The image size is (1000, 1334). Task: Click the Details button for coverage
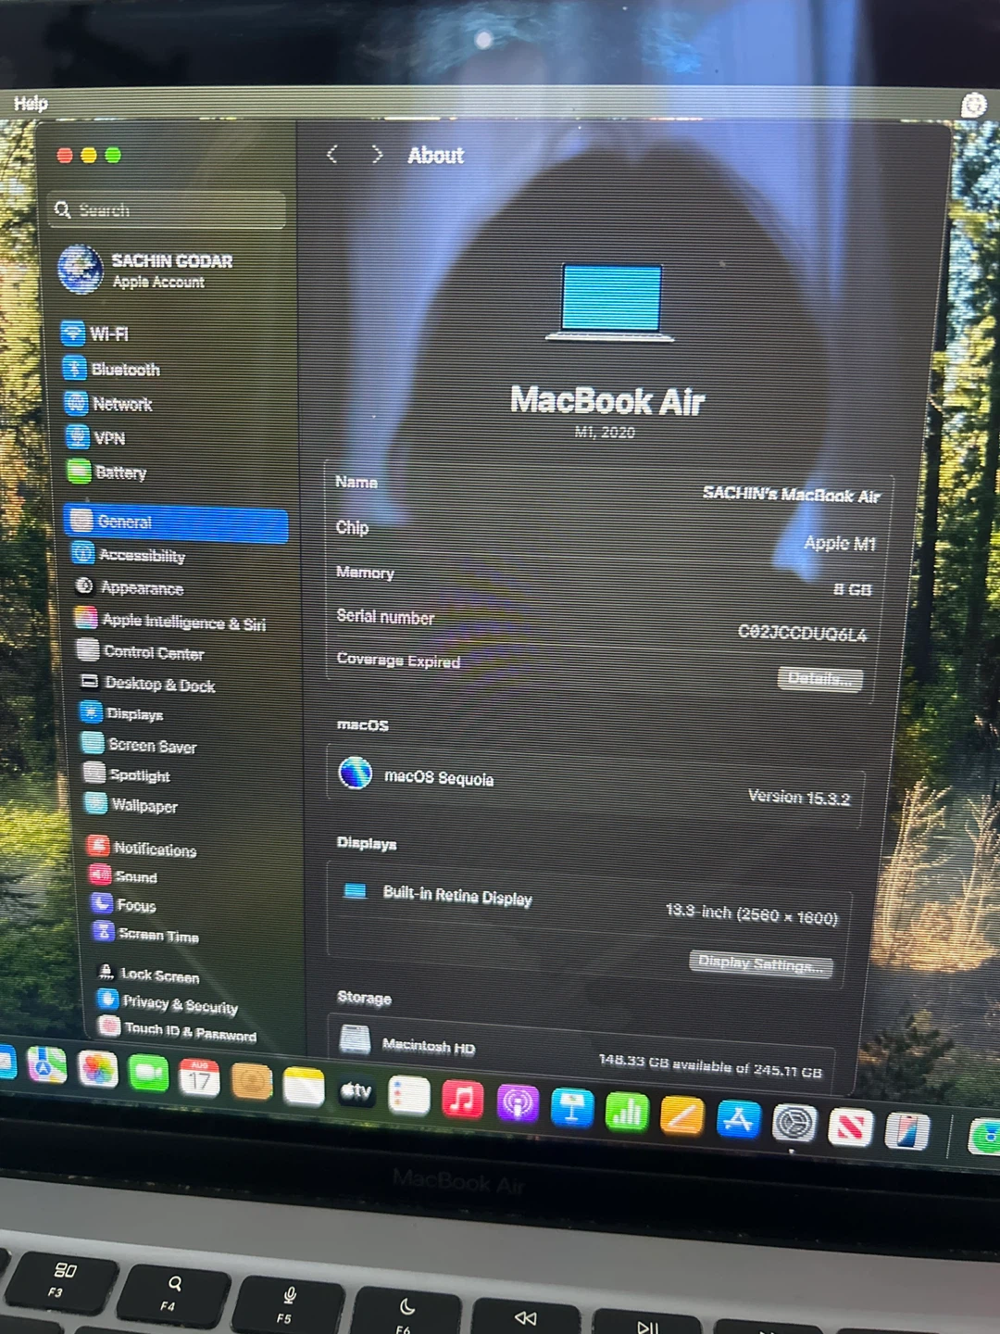tap(819, 679)
